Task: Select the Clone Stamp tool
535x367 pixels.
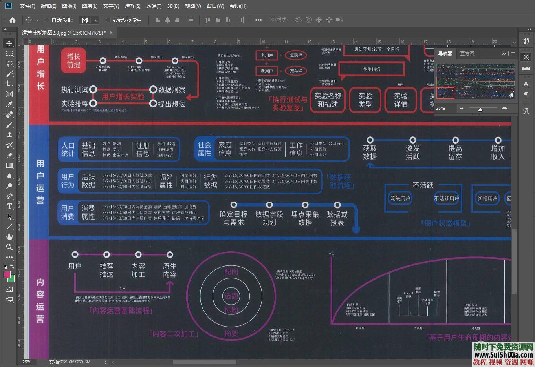Action: tap(9, 135)
